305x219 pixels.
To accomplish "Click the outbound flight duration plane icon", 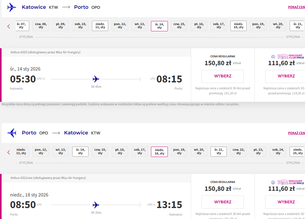I will coord(96,79).
